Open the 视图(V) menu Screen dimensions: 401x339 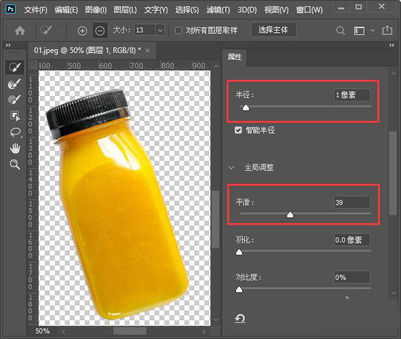pyautogui.click(x=276, y=10)
